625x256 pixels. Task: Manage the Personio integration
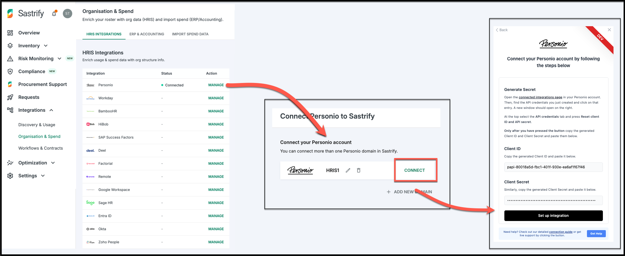[x=216, y=85]
